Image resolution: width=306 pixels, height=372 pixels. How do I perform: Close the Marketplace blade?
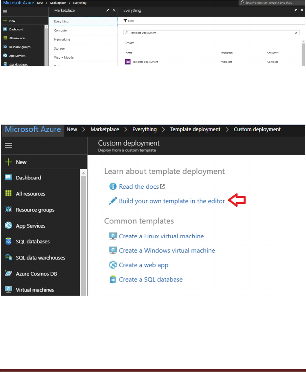point(114,10)
